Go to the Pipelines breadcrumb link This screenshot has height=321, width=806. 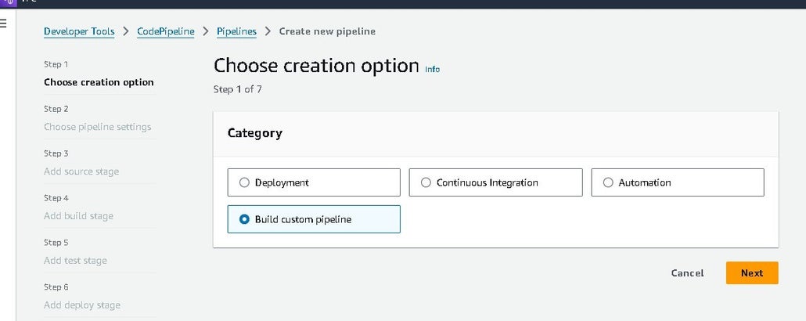236,31
